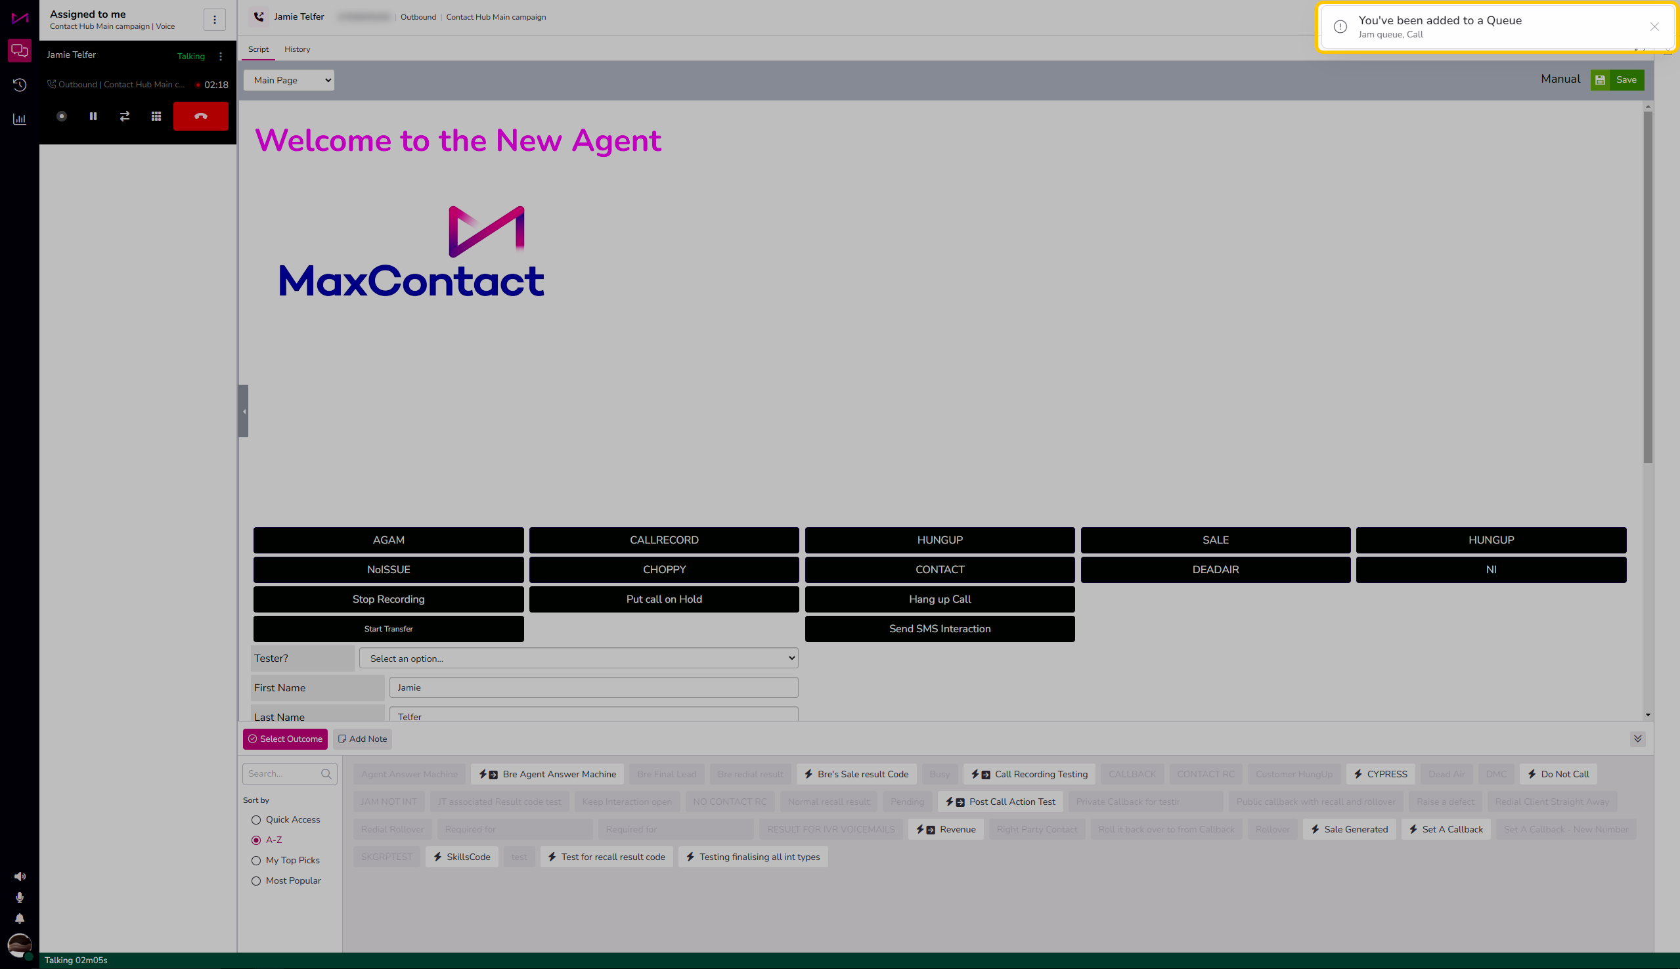This screenshot has width=1680, height=969.
Task: Click Stop Recording script button
Action: pyautogui.click(x=389, y=599)
